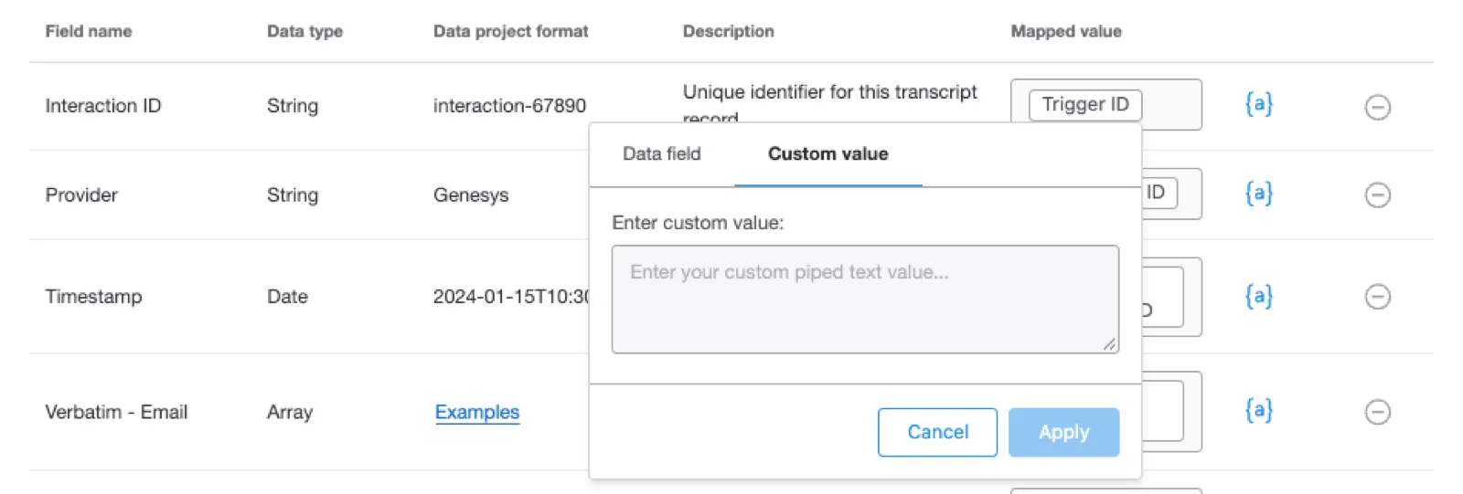1463x494 pixels.
Task: Grab the textarea resize handle corner
Action: [x=1109, y=344]
